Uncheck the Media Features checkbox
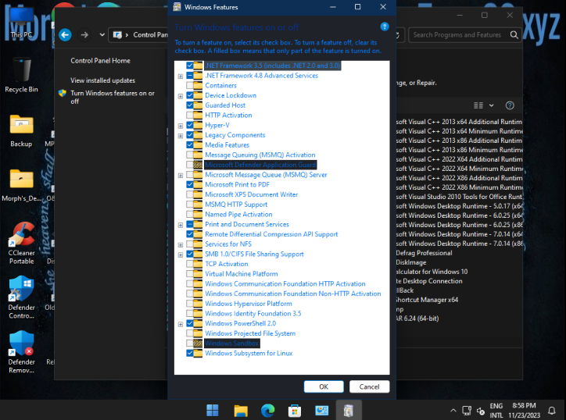 [190, 145]
